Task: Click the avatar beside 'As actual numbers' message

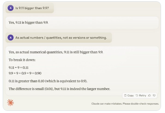Action: point(10,38)
